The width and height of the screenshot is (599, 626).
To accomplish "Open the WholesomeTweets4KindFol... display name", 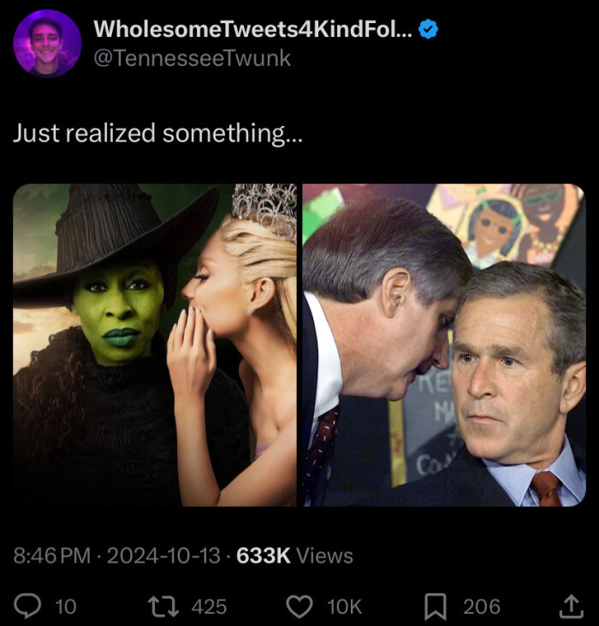I will point(252,30).
